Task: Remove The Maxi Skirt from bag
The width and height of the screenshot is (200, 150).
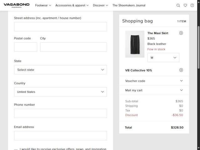Action: tap(181, 33)
